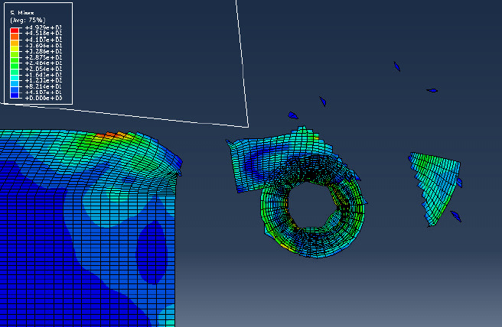Click the topmost small debris fragment
This screenshot has width=502, height=327.
pos(396,66)
